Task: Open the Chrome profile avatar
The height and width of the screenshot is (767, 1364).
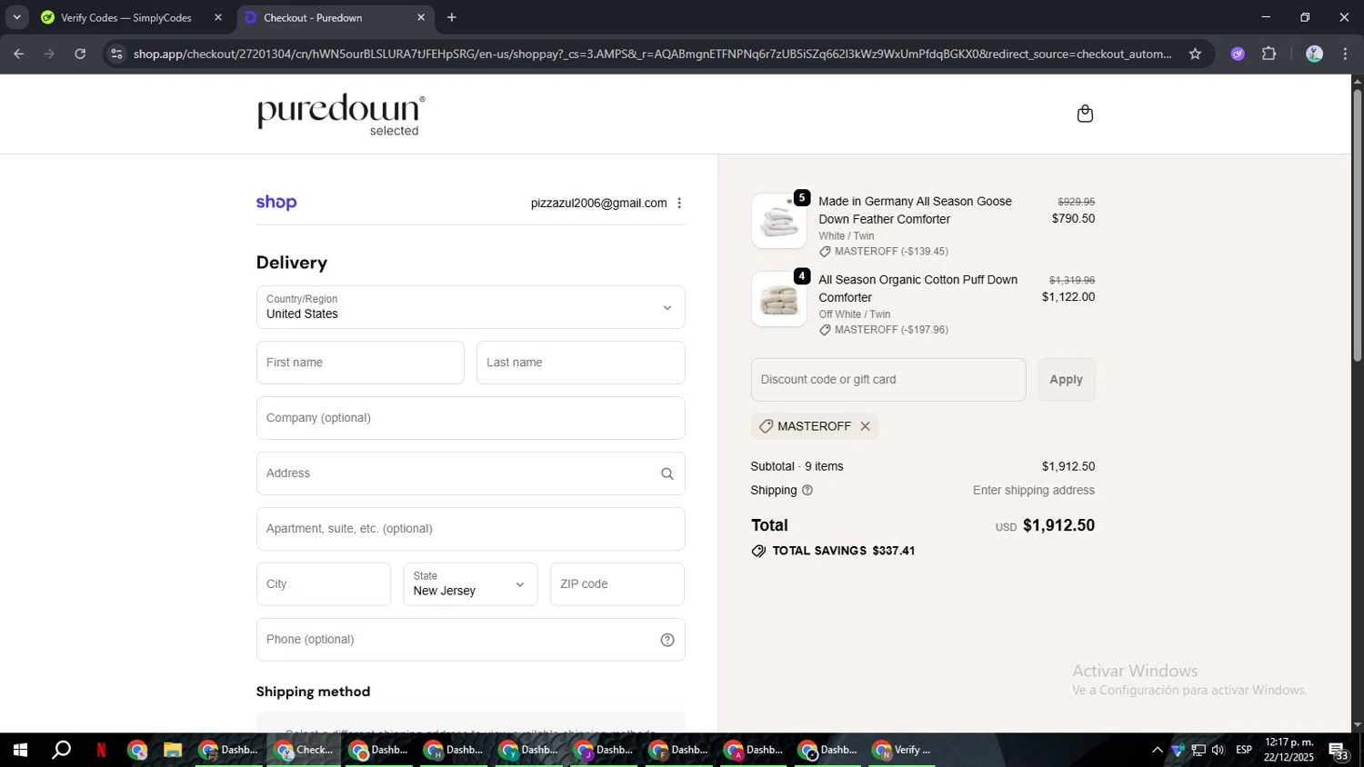Action: coord(1314,54)
